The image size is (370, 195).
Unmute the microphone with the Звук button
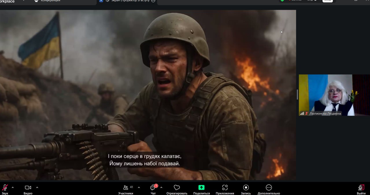[5, 188]
